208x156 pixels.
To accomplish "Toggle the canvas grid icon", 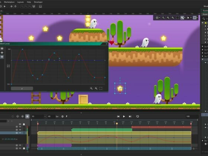I will (157, 18).
